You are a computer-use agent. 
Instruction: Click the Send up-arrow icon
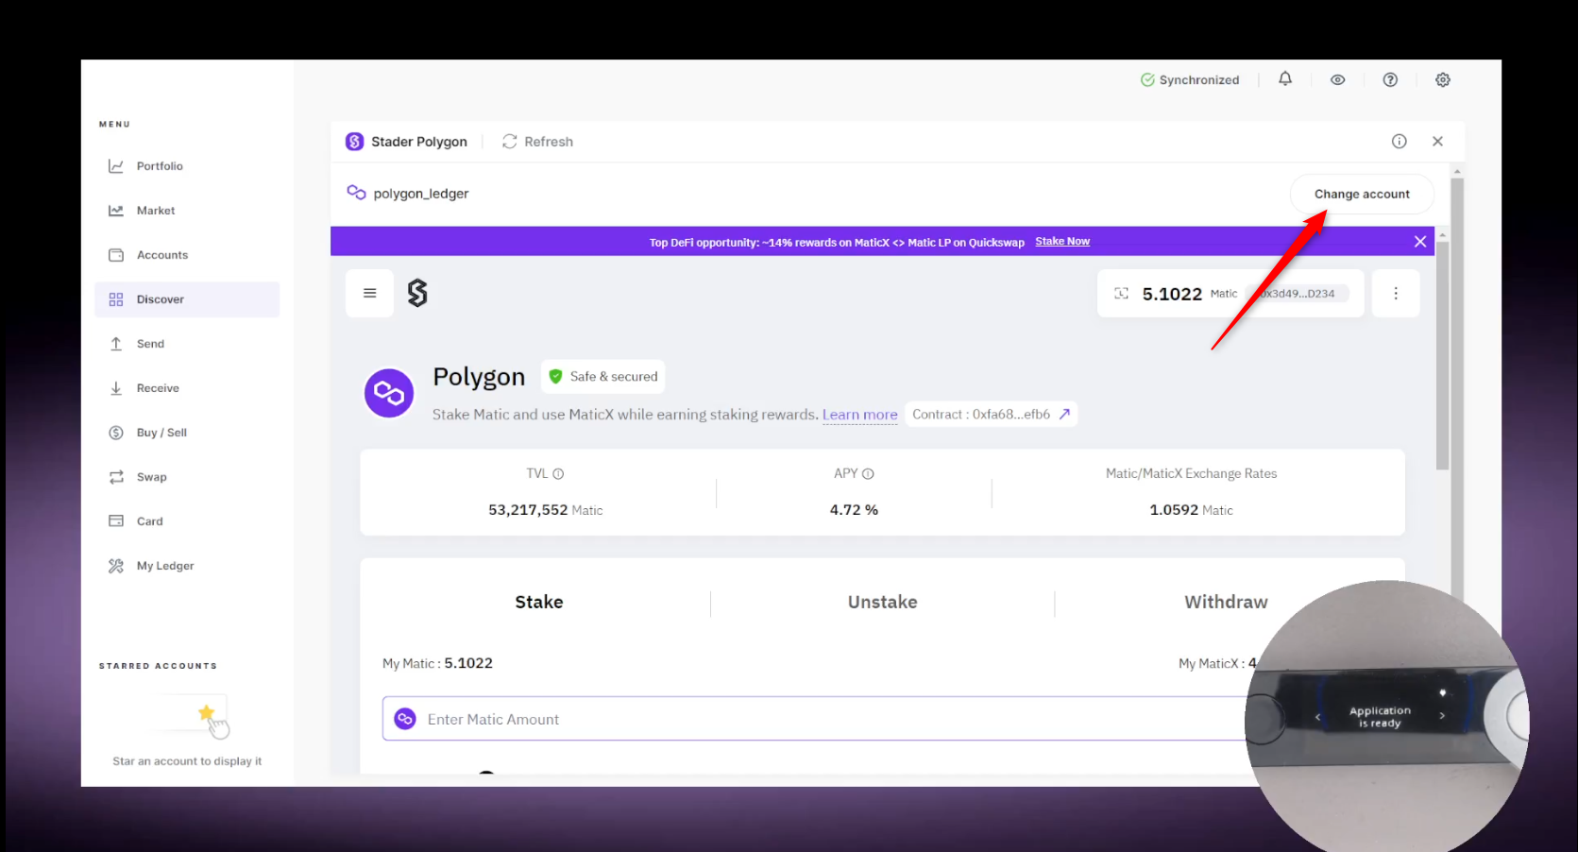tap(116, 344)
